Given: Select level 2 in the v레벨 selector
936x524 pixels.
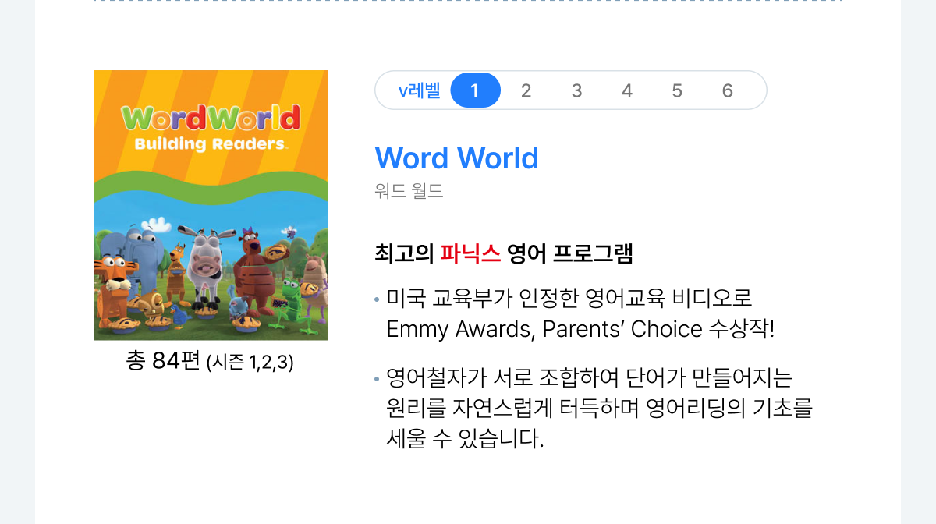Looking at the screenshot, I should pos(526,90).
